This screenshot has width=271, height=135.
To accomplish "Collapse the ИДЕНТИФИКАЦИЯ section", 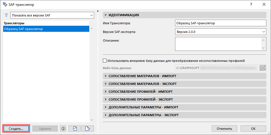I will click(106, 15).
